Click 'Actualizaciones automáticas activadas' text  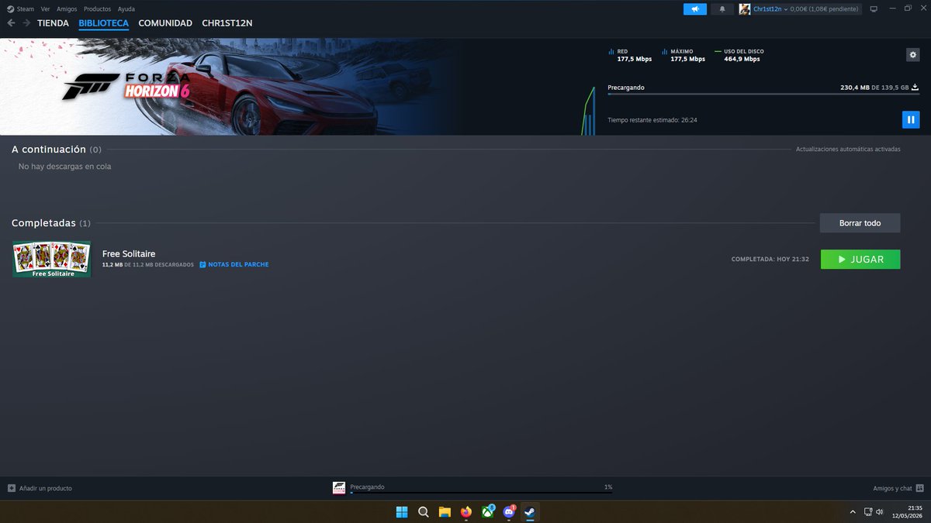(848, 149)
